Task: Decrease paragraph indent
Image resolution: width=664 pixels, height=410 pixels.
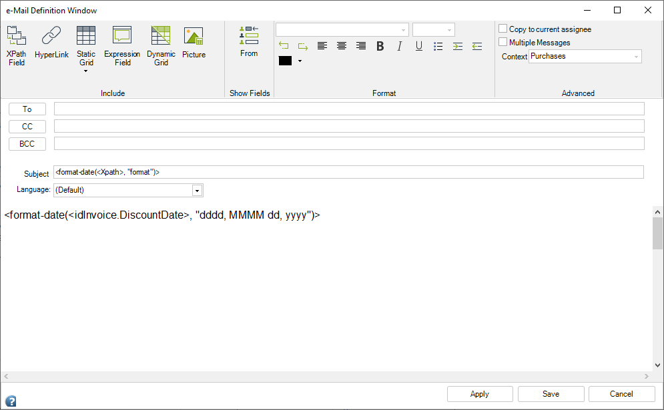Action: tap(477, 46)
